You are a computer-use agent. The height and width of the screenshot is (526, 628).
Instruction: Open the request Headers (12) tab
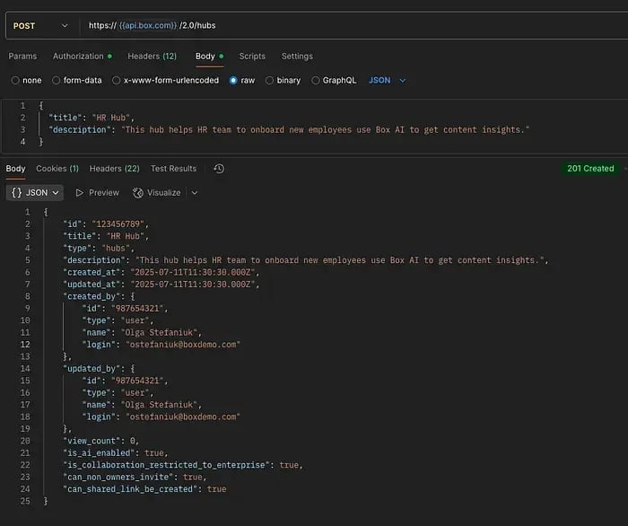tap(152, 56)
